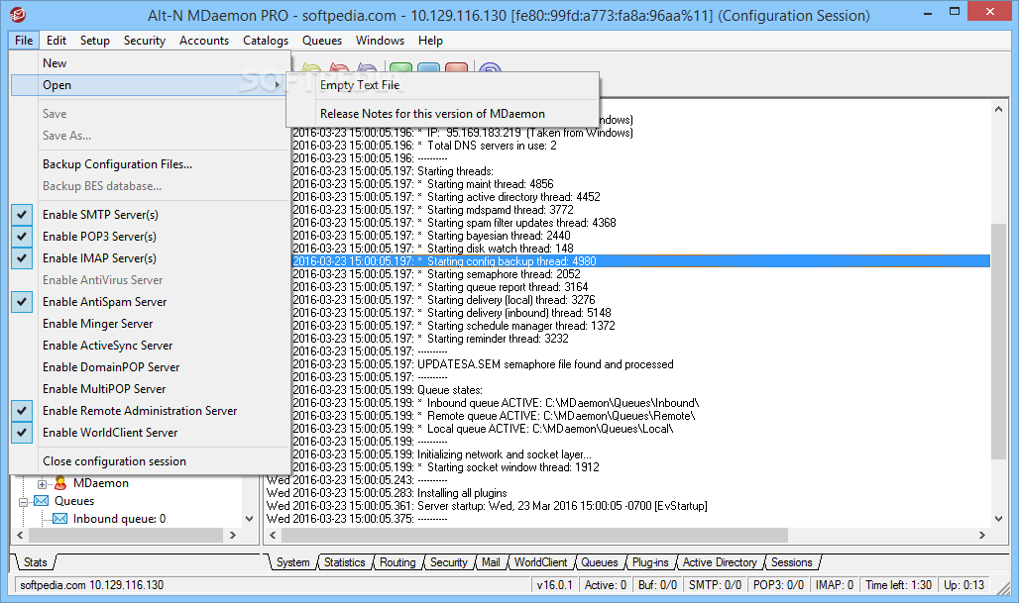1019x603 pixels.
Task: Open the Queues menu in menu bar
Action: click(322, 41)
